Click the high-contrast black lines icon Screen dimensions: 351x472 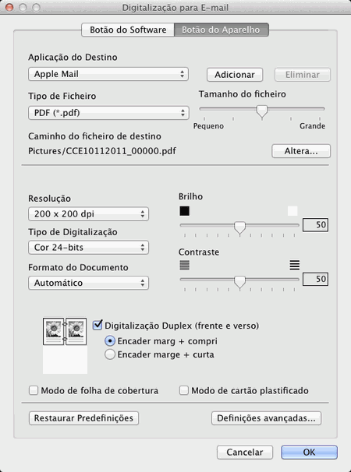pos(295,265)
